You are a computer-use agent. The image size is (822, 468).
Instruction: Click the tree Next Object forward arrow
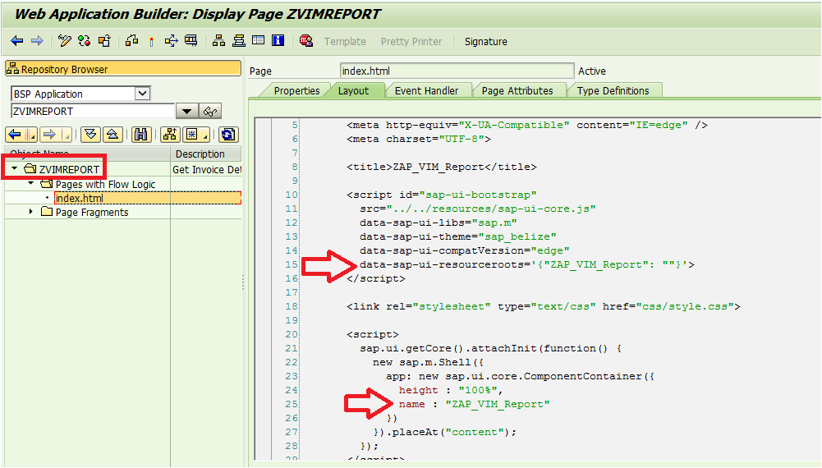49,135
